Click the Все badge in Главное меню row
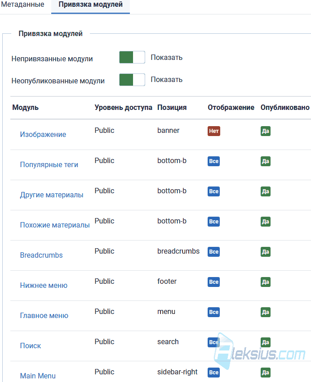The image size is (311, 382). 214,312
